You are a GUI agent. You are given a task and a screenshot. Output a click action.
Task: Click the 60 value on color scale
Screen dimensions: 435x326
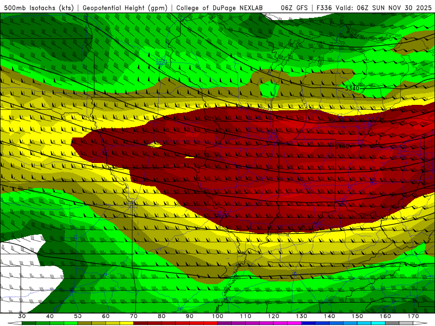(105, 316)
